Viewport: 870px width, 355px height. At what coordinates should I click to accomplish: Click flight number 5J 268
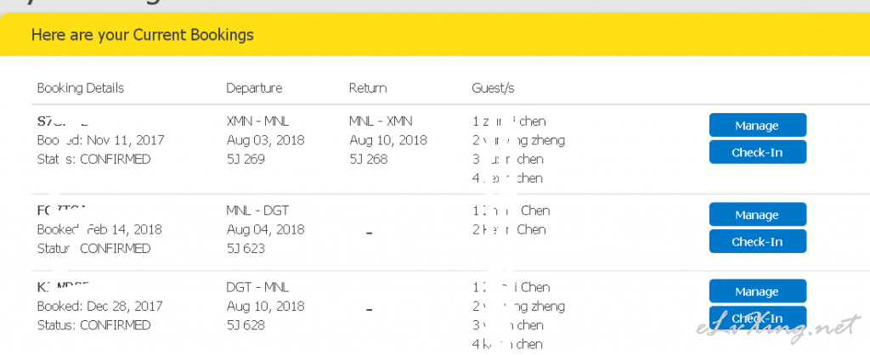point(369,159)
